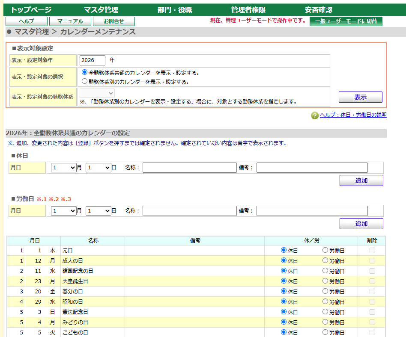The image size is (406, 337).
Task: Select 全勤務体系共通のカレンダー radio option
Action: [x=84, y=72]
